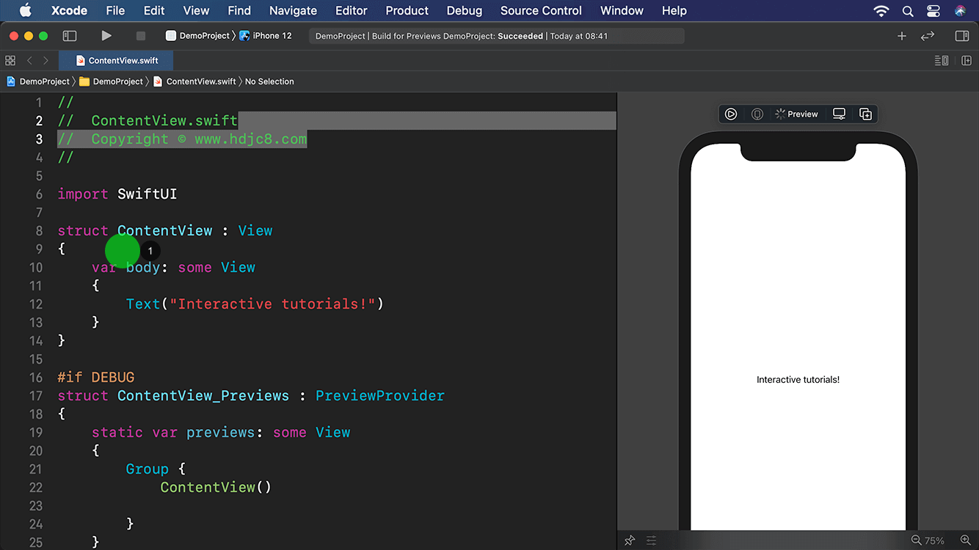The width and height of the screenshot is (979, 550).
Task: Open the Xcode menu
Action: coord(69,10)
